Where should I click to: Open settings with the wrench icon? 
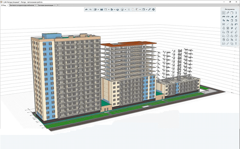click(x=149, y=9)
